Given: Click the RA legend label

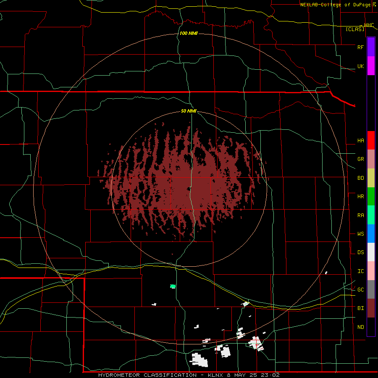Looking at the screenshot, I should click(360, 215).
